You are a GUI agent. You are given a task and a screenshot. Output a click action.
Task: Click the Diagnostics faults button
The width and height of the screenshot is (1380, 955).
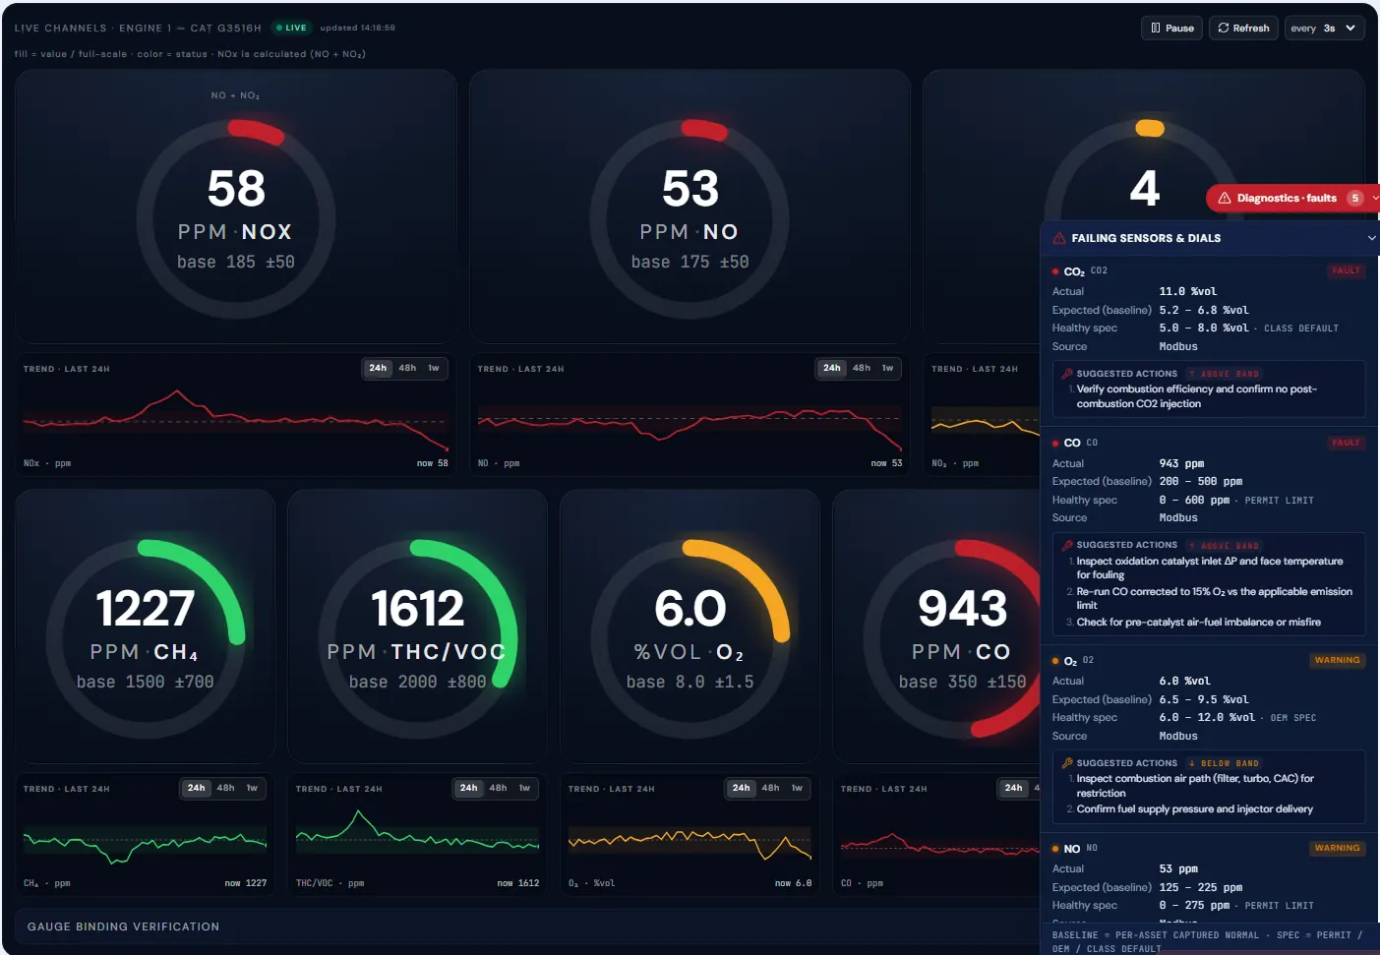[1292, 198]
